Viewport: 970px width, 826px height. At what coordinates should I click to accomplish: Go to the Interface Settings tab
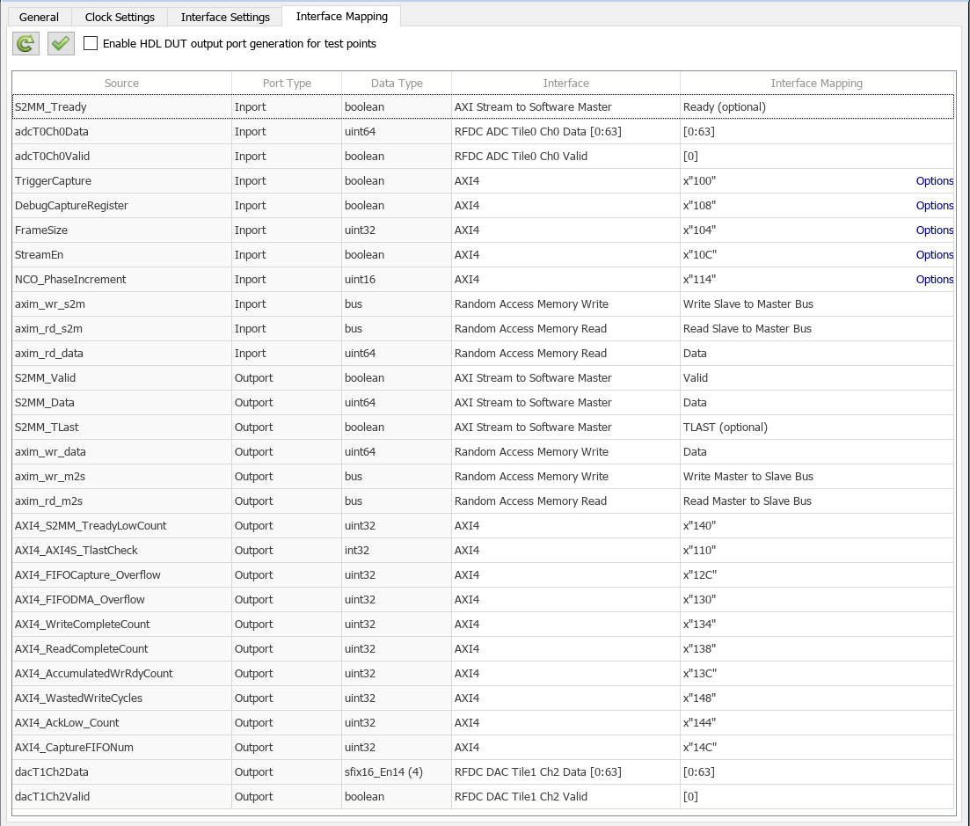(225, 17)
